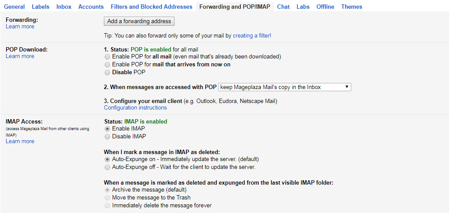Choose Enable POP for mail arriving from now on
The width and height of the screenshot is (449, 213).
(x=107, y=65)
